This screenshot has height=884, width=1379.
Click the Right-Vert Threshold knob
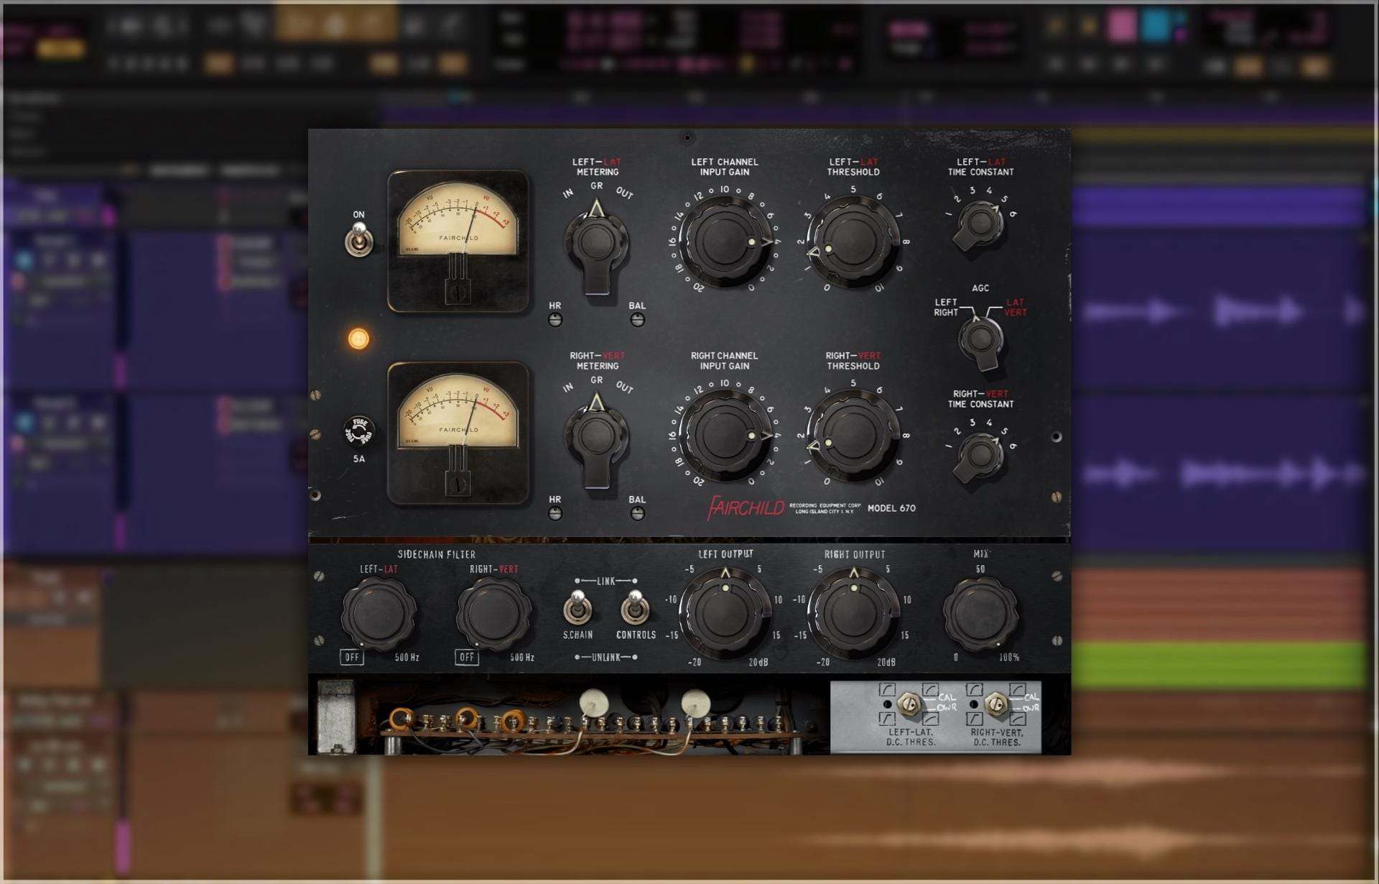click(853, 434)
